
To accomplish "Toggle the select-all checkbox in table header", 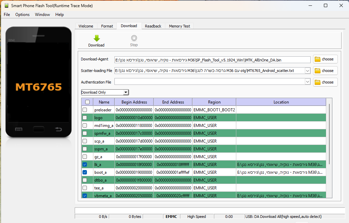I will point(87,102).
